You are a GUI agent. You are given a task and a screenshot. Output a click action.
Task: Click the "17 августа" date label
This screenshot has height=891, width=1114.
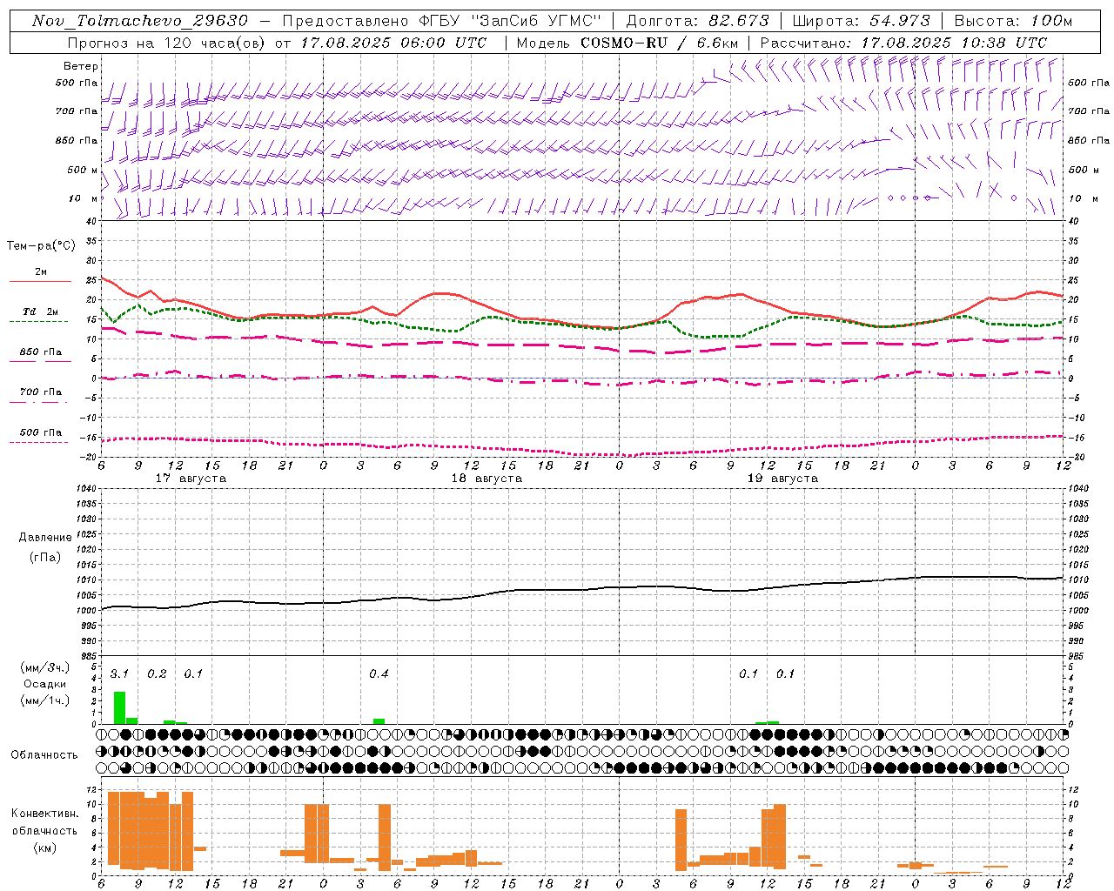pyautogui.click(x=191, y=479)
